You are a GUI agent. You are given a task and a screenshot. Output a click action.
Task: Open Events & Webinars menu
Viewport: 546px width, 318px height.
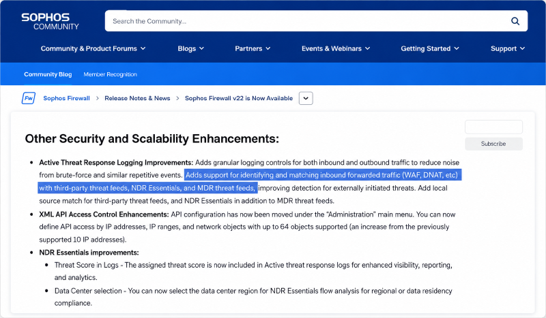(336, 48)
